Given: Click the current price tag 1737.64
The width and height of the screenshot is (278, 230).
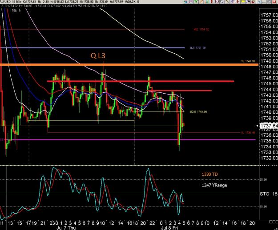Looking at the screenshot, I should point(269,126).
